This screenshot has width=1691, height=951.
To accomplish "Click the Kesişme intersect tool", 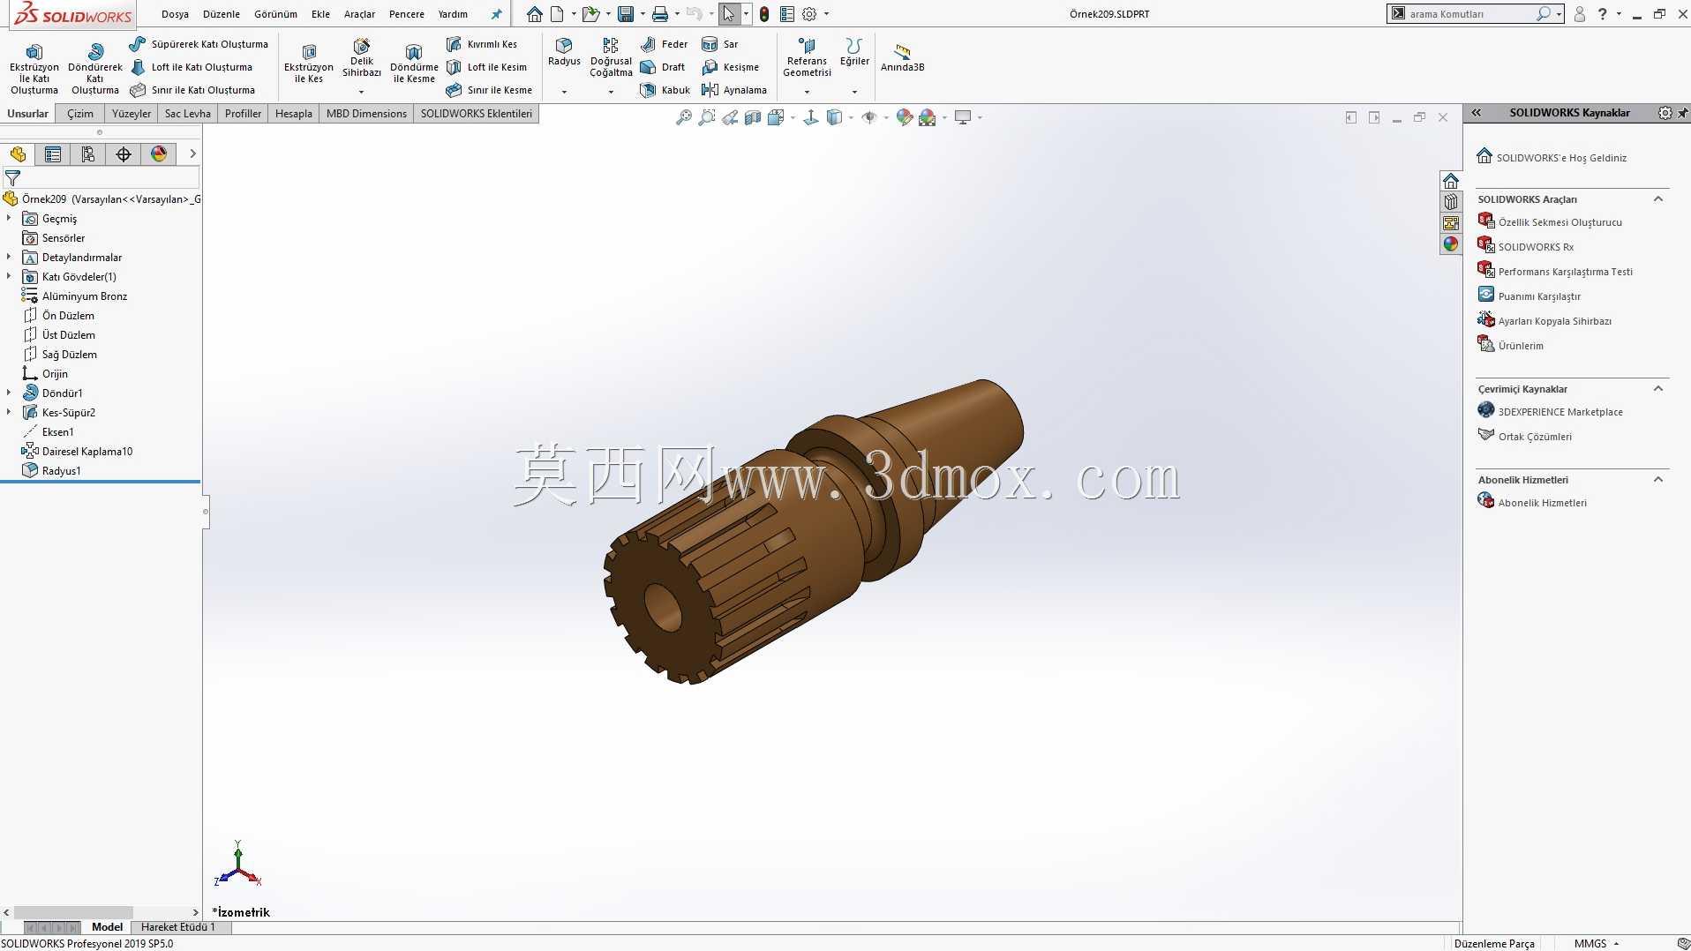I will tap(730, 67).
